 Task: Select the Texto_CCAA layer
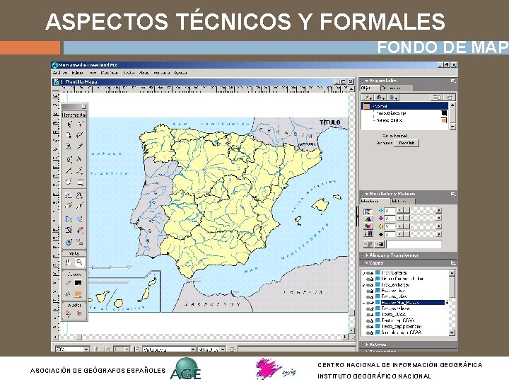394,315
